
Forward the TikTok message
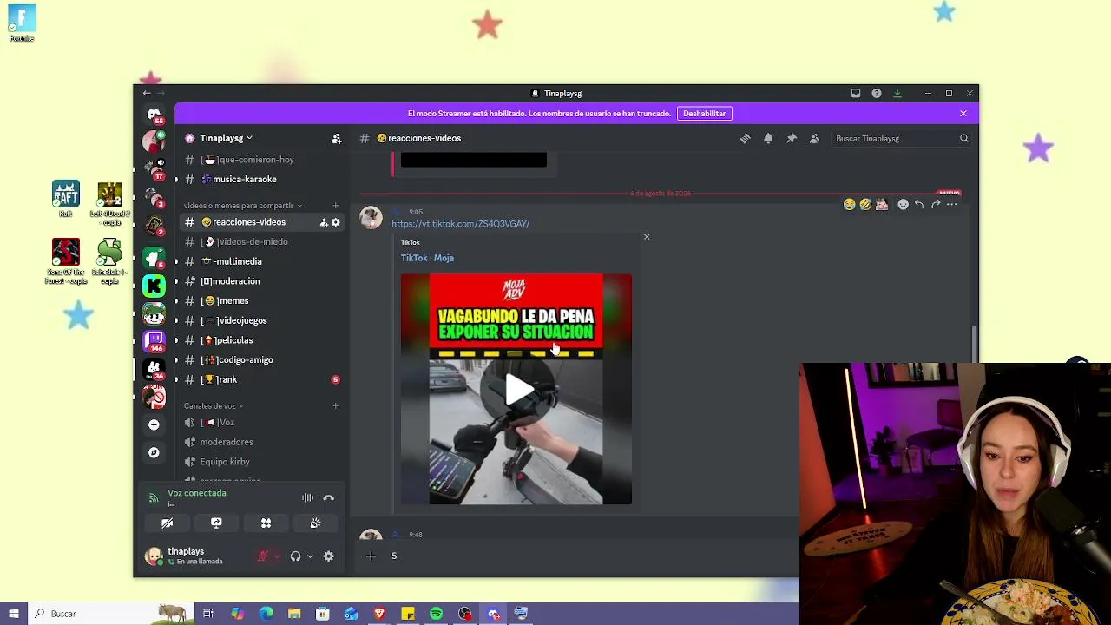coord(936,204)
